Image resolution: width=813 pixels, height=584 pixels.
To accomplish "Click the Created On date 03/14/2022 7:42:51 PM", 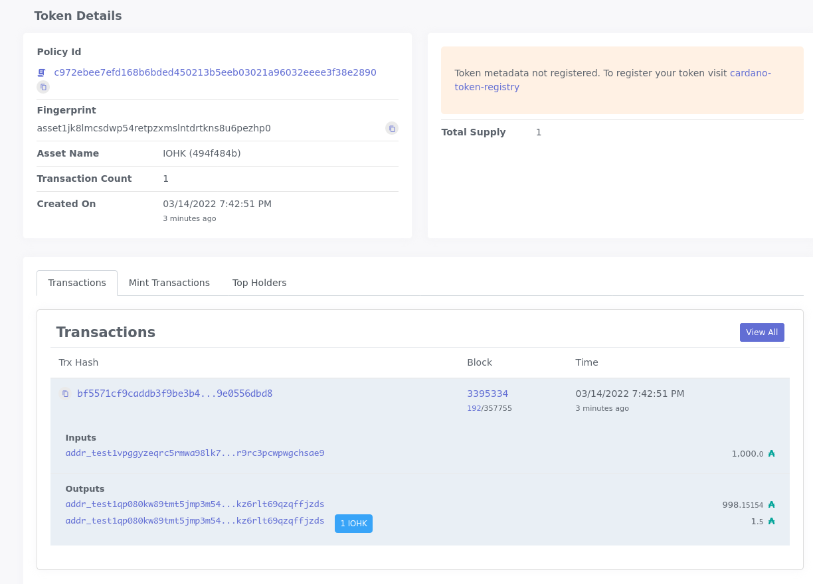I will coord(217,204).
